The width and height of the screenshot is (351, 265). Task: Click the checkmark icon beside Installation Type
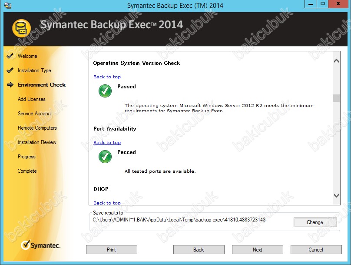10,70
